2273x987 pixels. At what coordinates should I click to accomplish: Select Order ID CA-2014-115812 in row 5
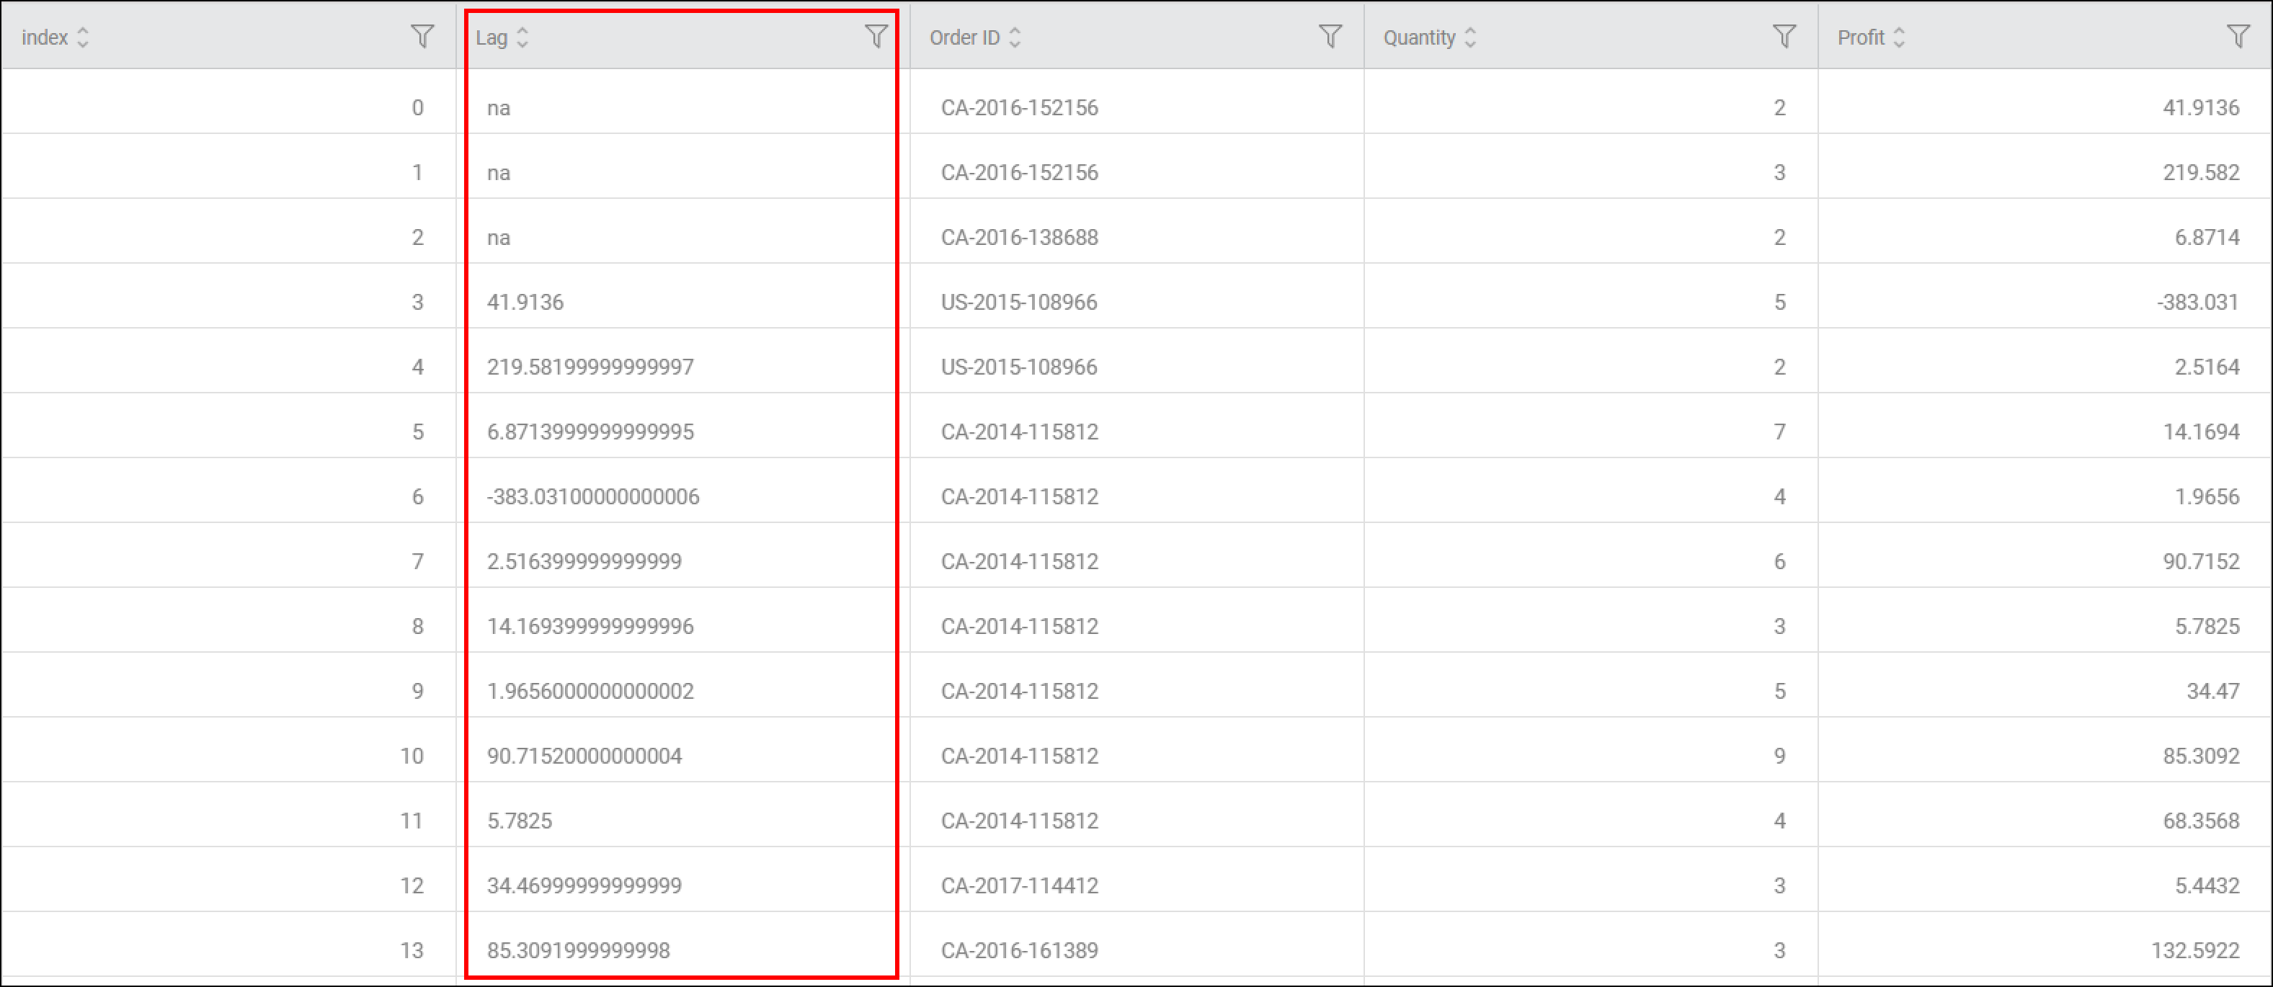1019,432
